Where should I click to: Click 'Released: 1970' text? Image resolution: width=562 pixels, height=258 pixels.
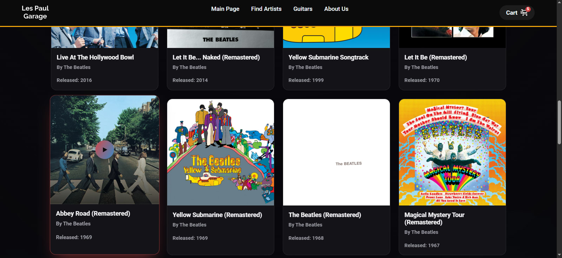click(x=422, y=80)
